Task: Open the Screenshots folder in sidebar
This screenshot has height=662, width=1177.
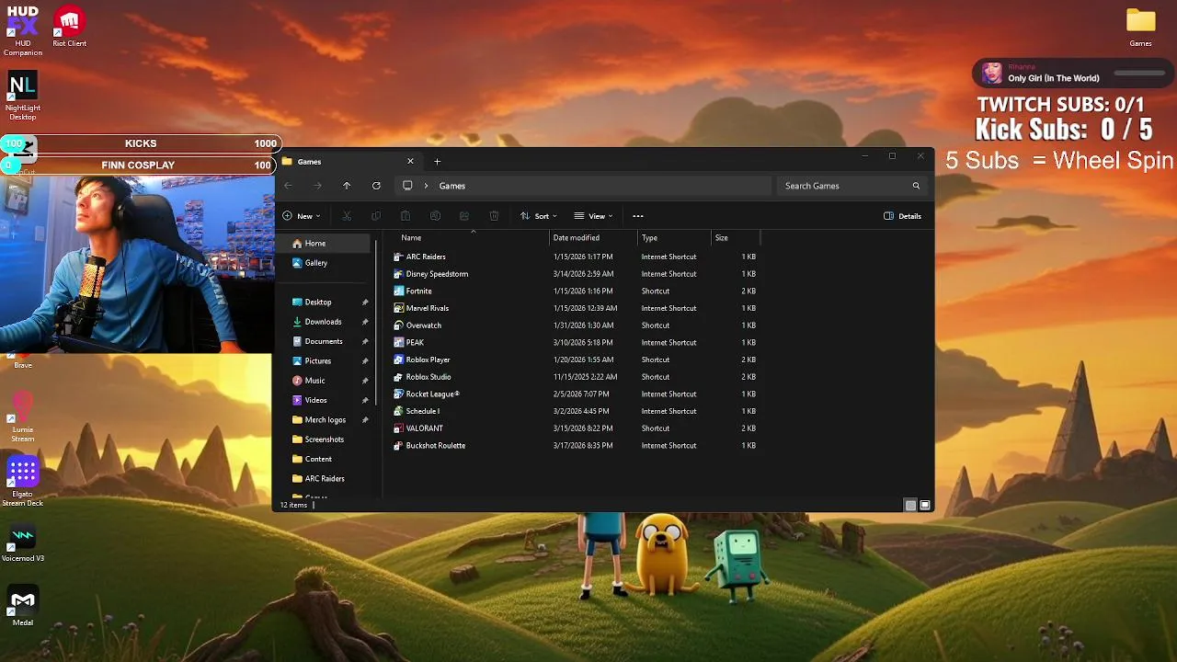Action: (325, 439)
